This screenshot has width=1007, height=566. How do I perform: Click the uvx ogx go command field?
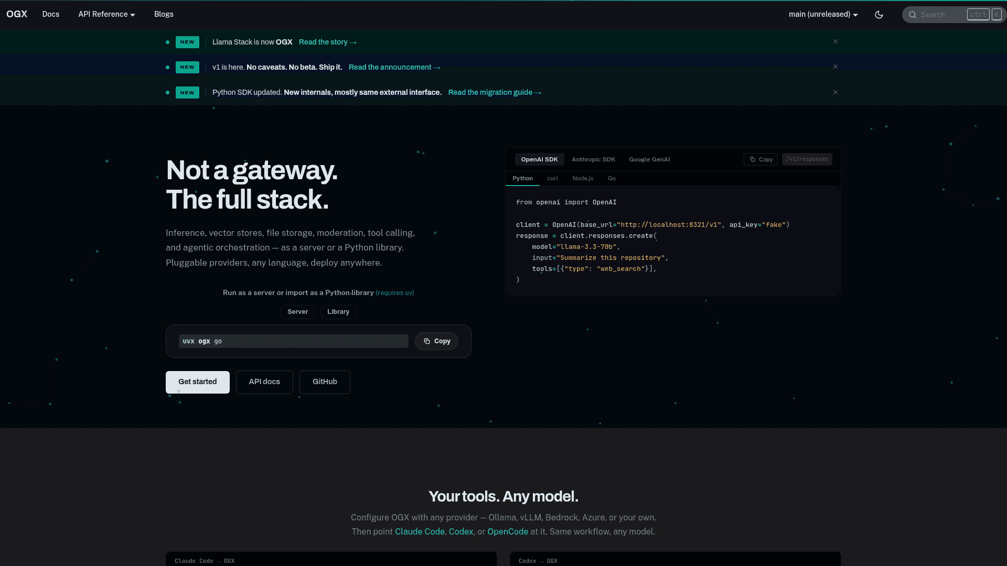click(x=293, y=341)
